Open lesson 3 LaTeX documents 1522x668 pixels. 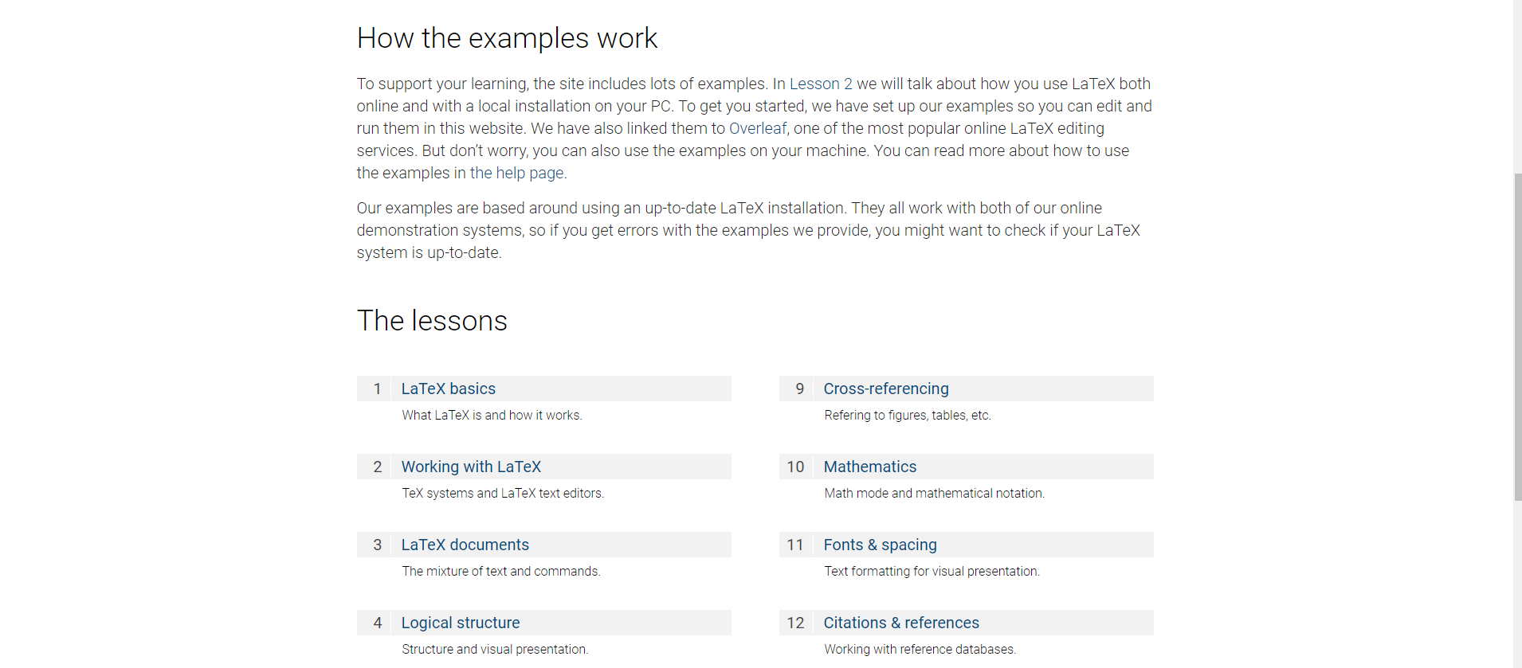coord(465,545)
